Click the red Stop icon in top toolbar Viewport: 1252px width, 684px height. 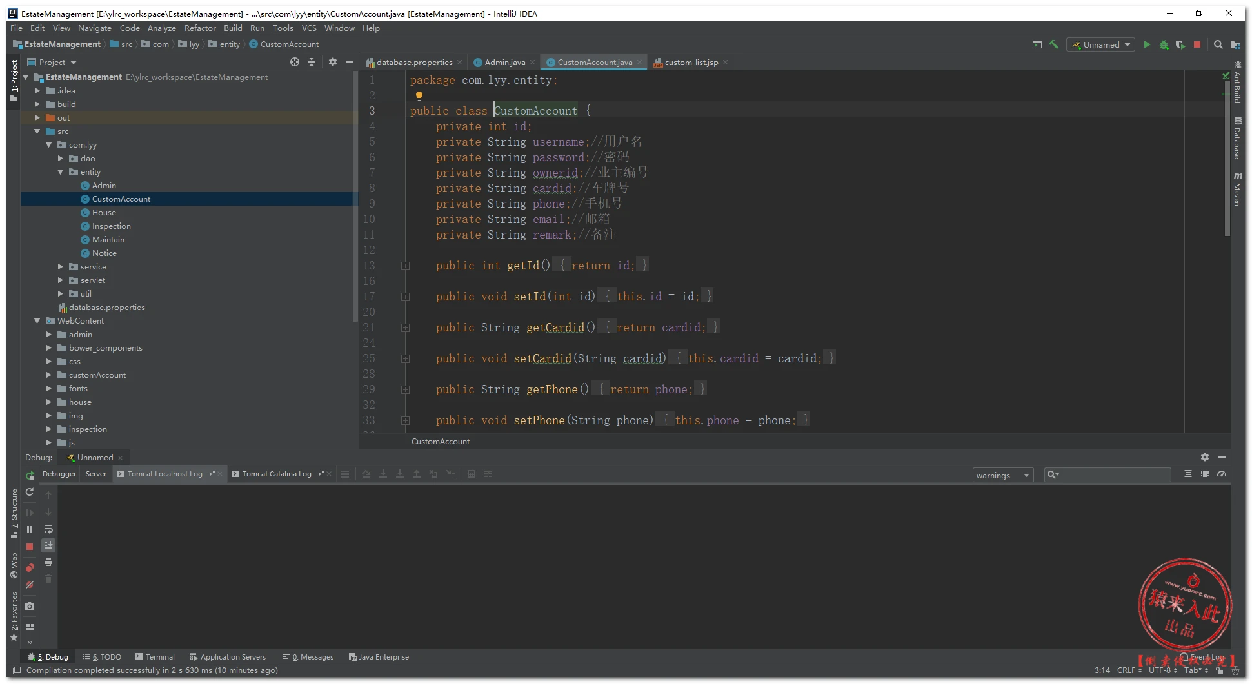tap(1197, 44)
